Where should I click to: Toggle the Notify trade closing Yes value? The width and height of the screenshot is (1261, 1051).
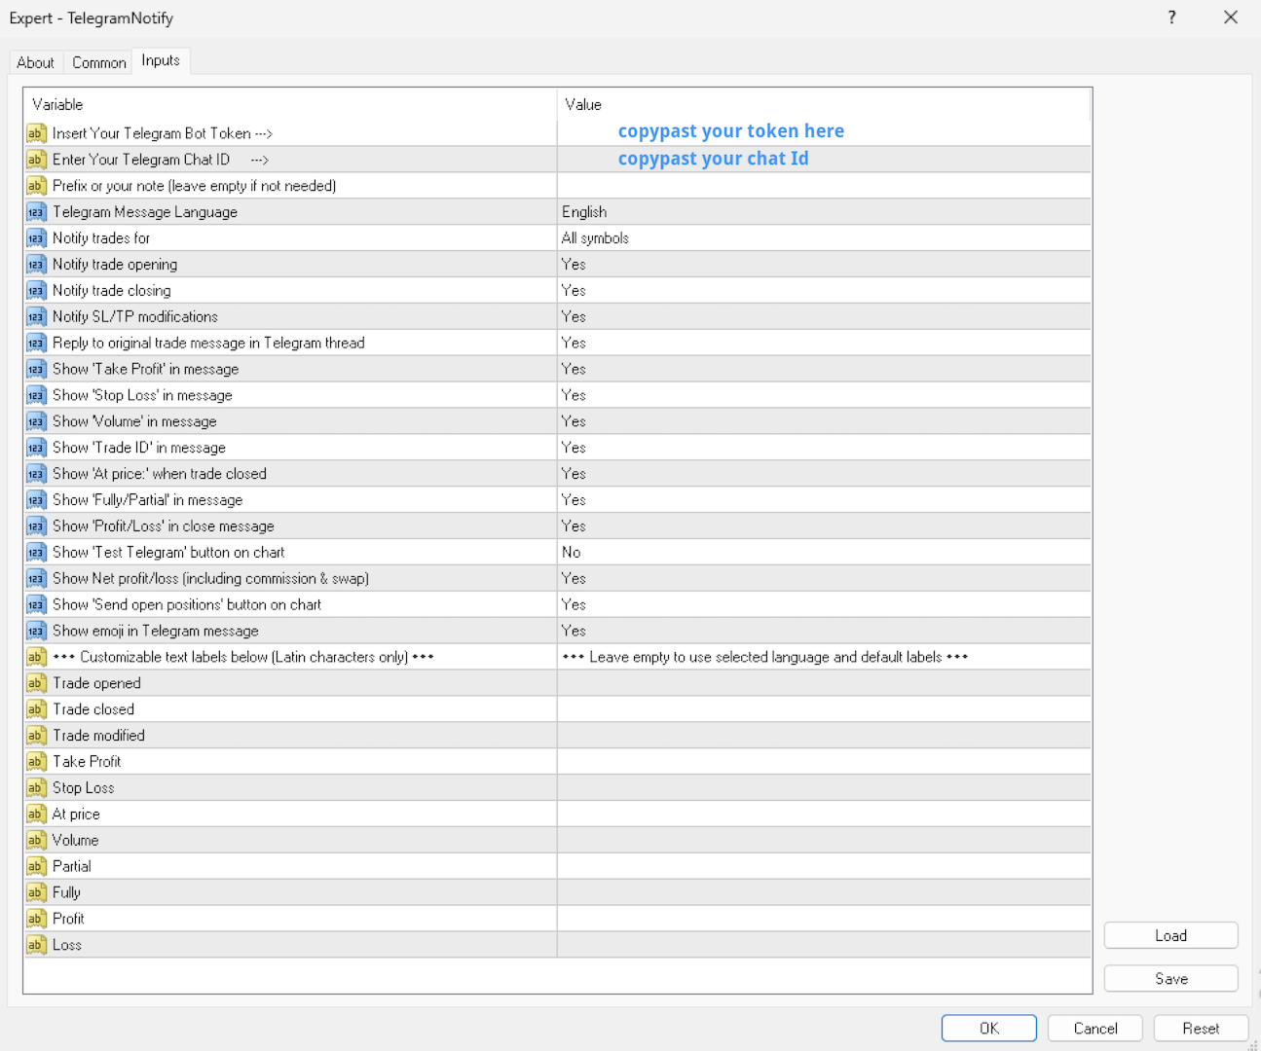click(x=574, y=290)
